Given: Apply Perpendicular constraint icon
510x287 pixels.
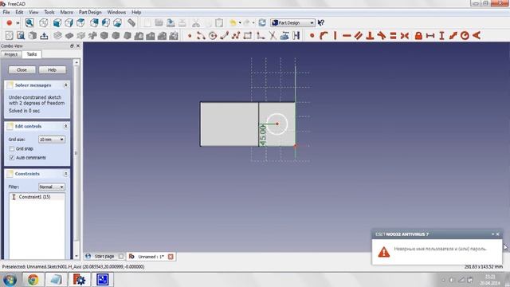Looking at the screenshot, I should 370,35.
